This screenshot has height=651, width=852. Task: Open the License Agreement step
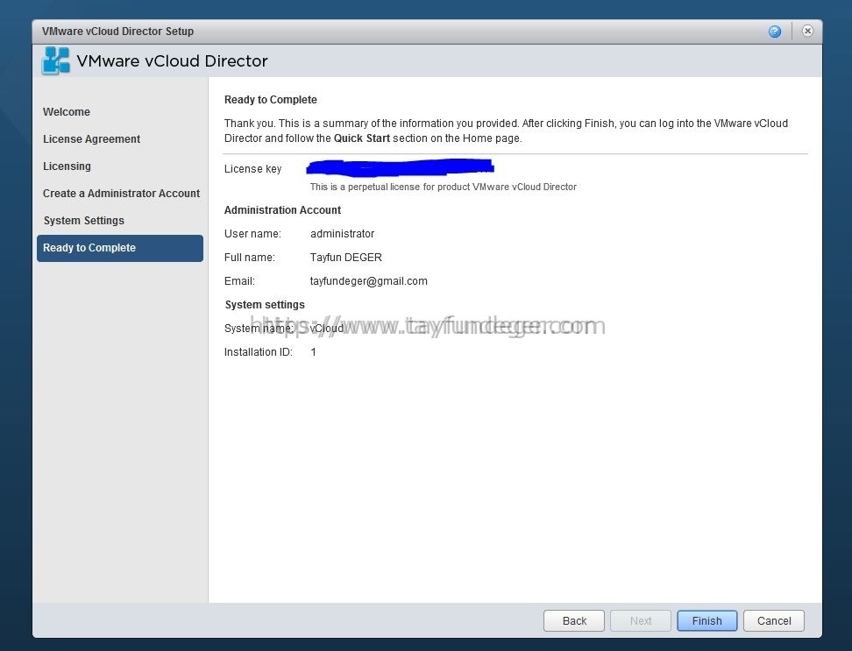pyautogui.click(x=91, y=139)
